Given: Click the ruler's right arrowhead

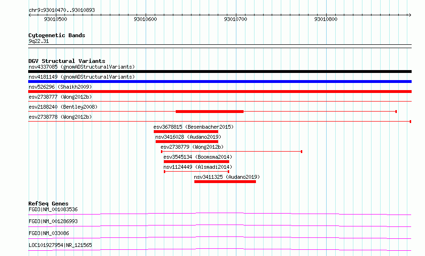Looking at the screenshot, I should [x=410, y=15].
